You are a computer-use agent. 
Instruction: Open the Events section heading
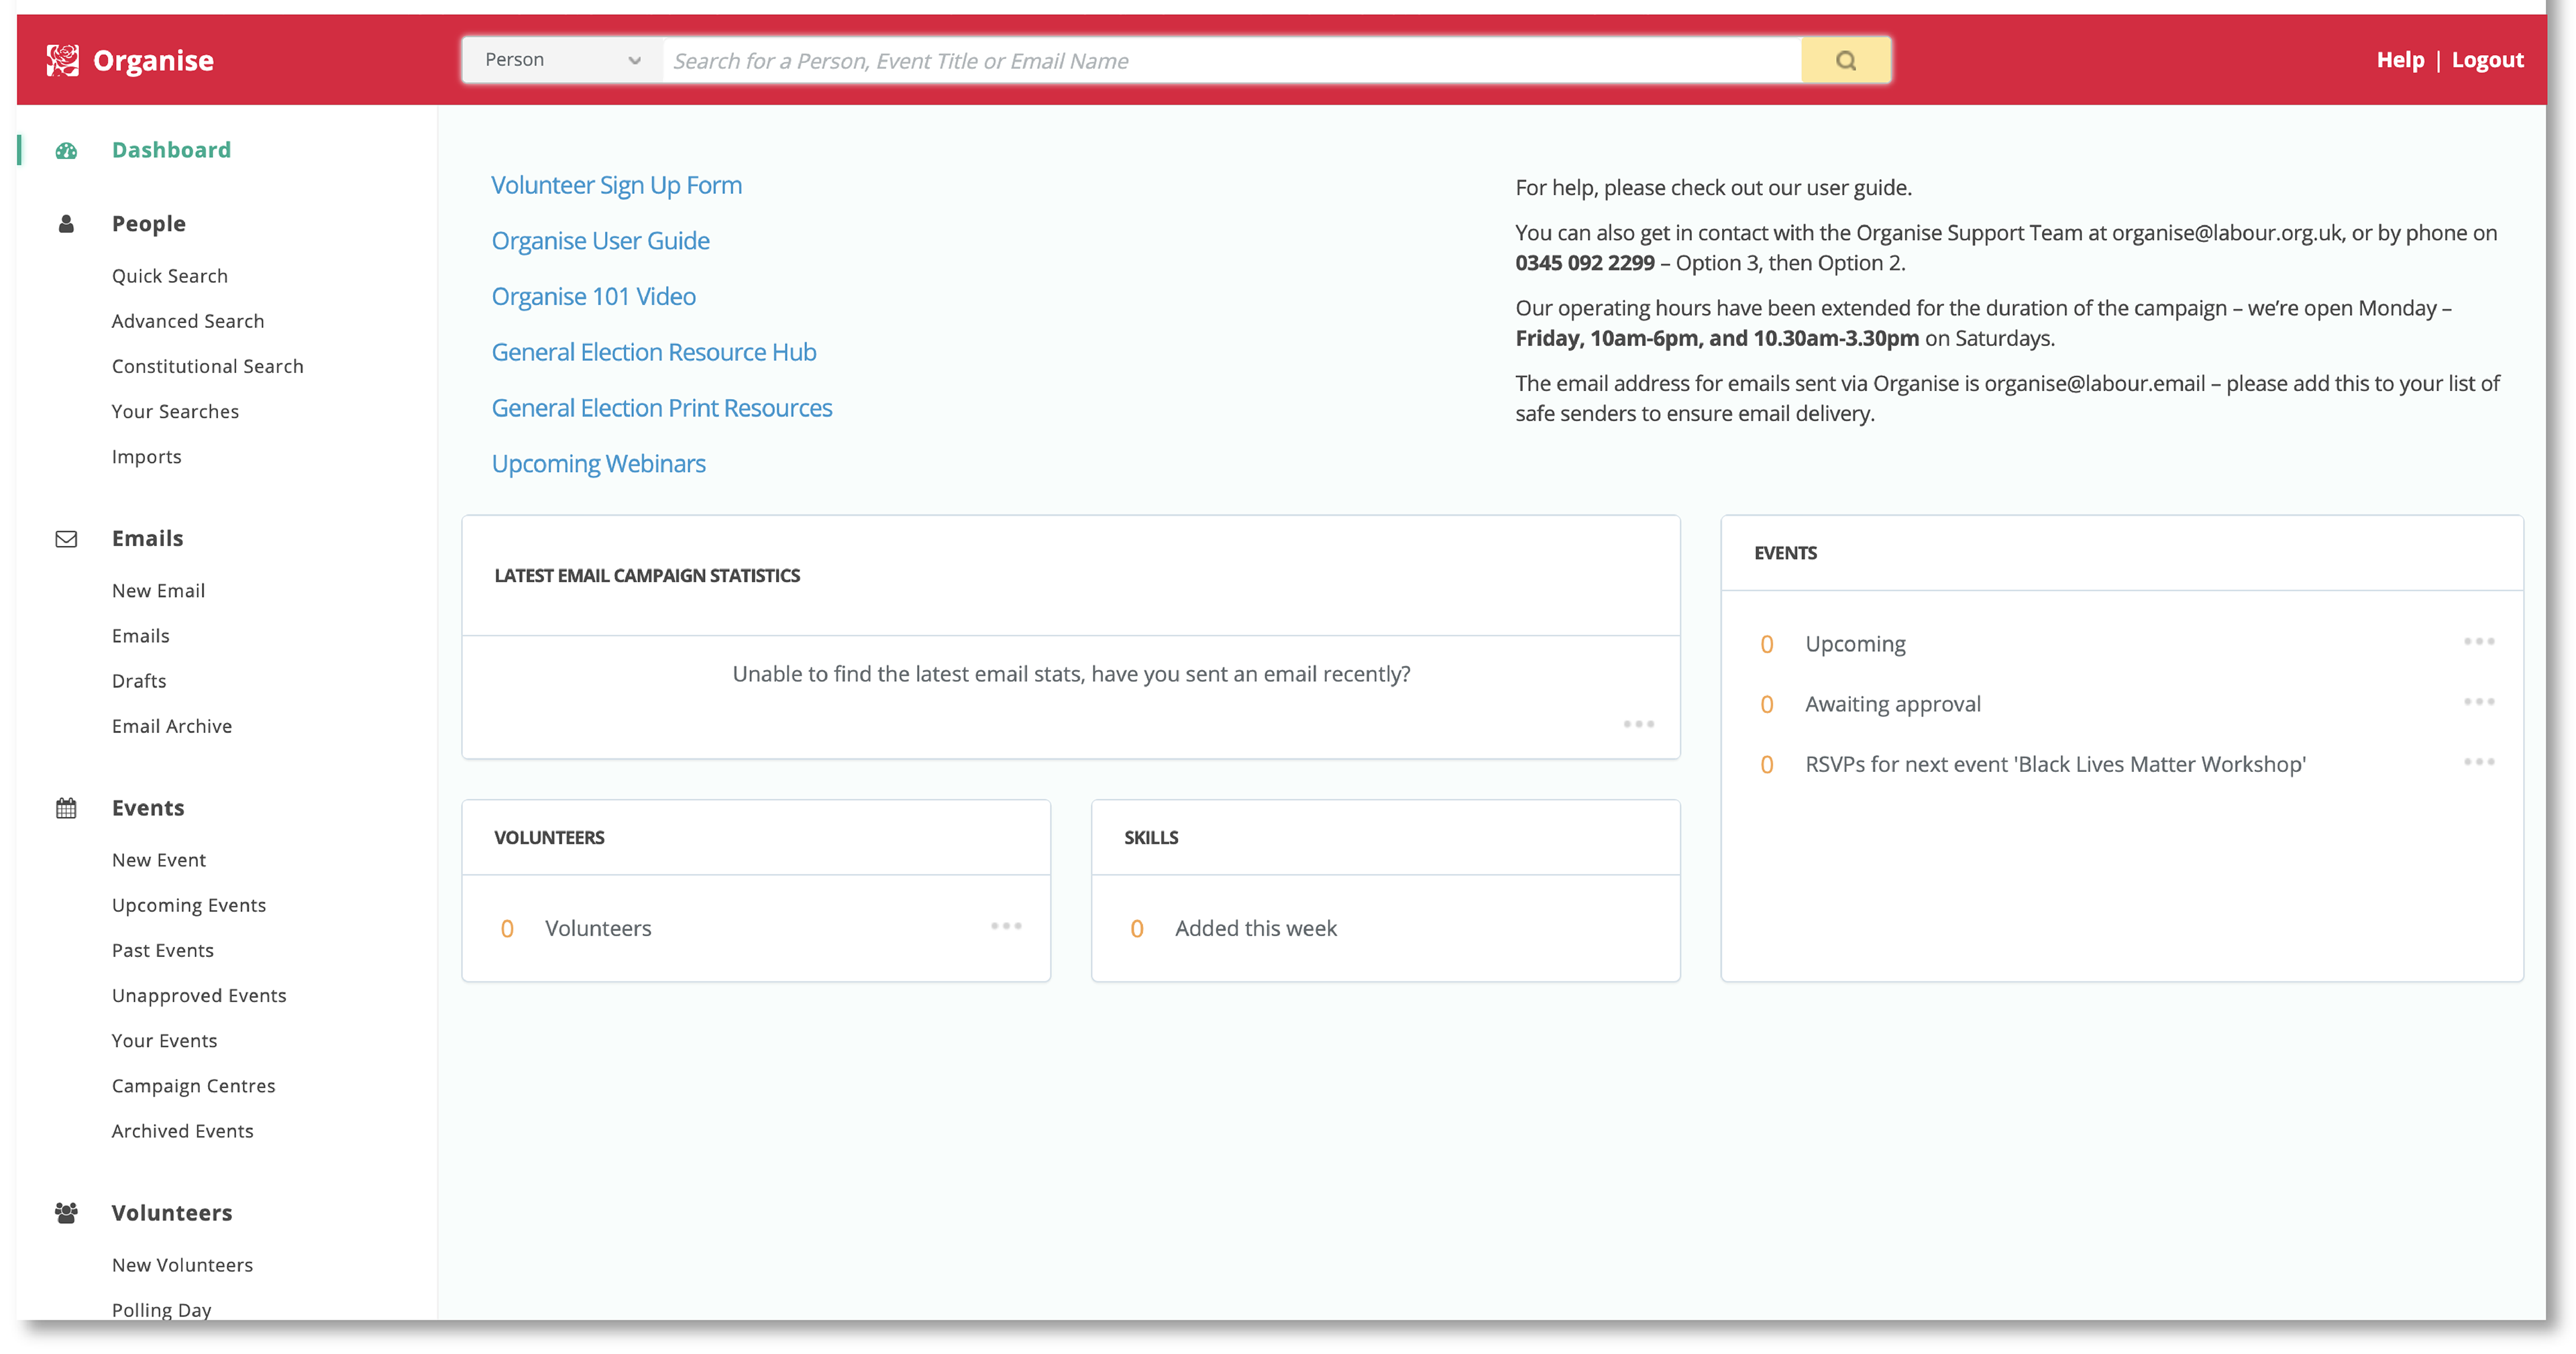point(148,808)
